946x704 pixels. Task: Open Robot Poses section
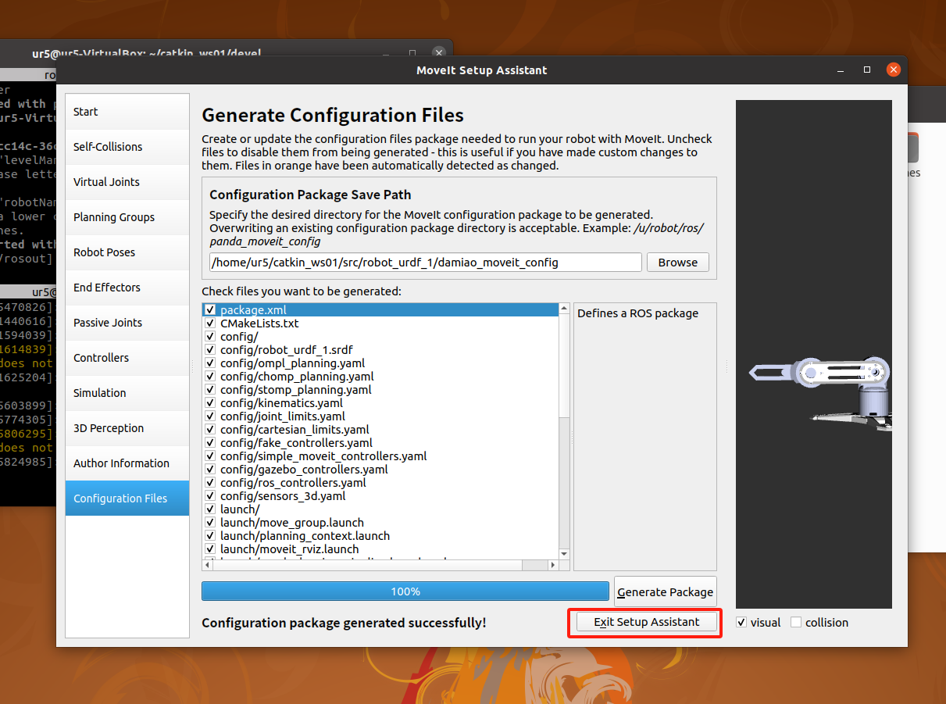[127, 252]
